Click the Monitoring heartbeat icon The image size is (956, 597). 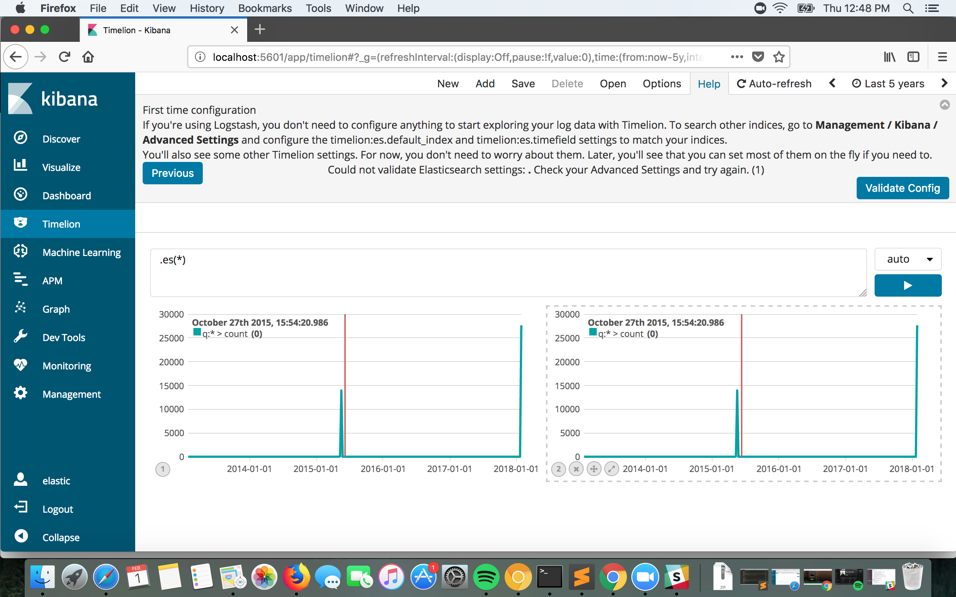point(20,365)
